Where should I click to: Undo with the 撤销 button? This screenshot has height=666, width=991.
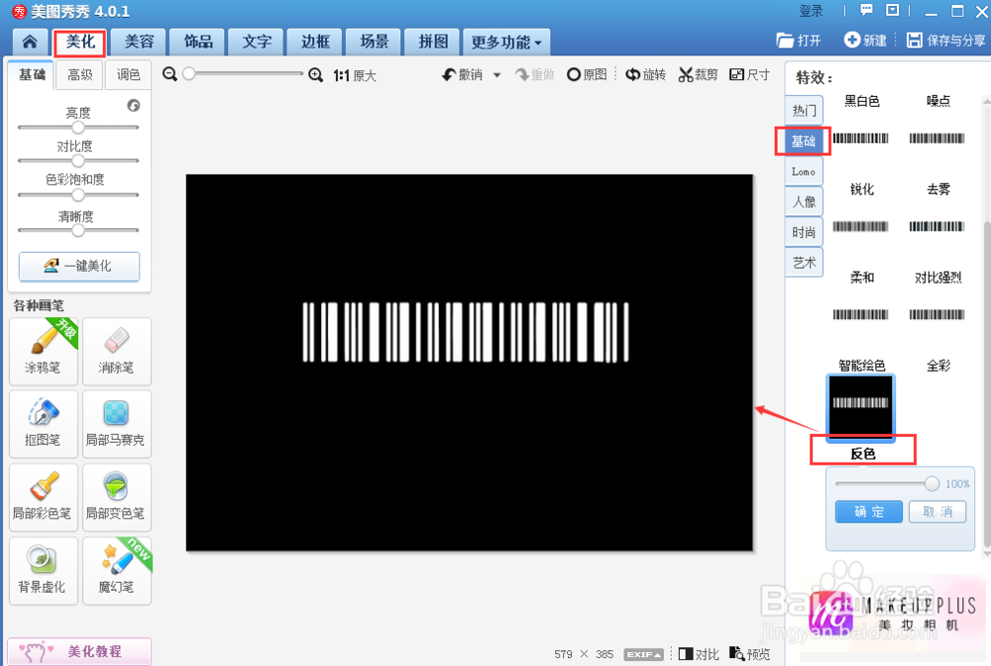point(462,74)
